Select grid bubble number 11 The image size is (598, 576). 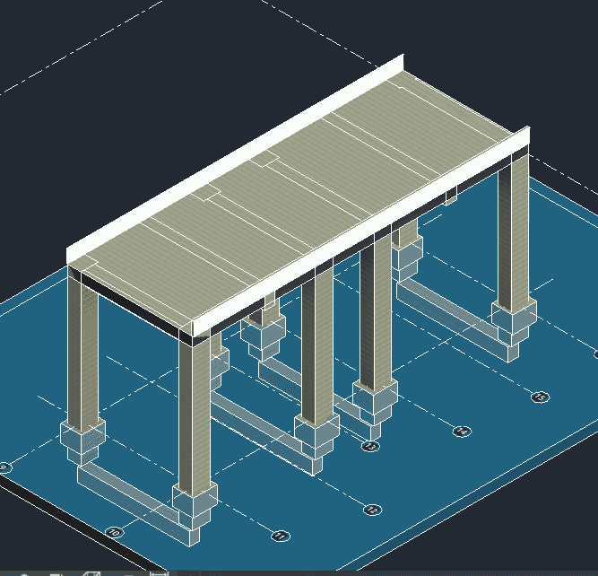coord(281,536)
